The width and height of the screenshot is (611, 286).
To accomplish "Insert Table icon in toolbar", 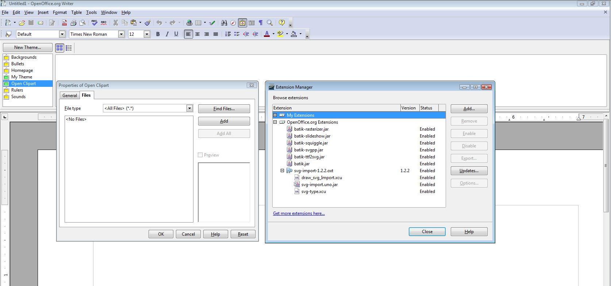I will click(198, 23).
